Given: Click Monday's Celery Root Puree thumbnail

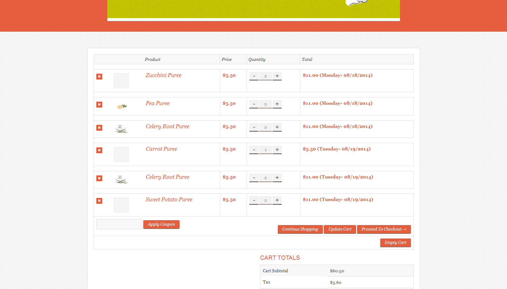Looking at the screenshot, I should 121,129.
